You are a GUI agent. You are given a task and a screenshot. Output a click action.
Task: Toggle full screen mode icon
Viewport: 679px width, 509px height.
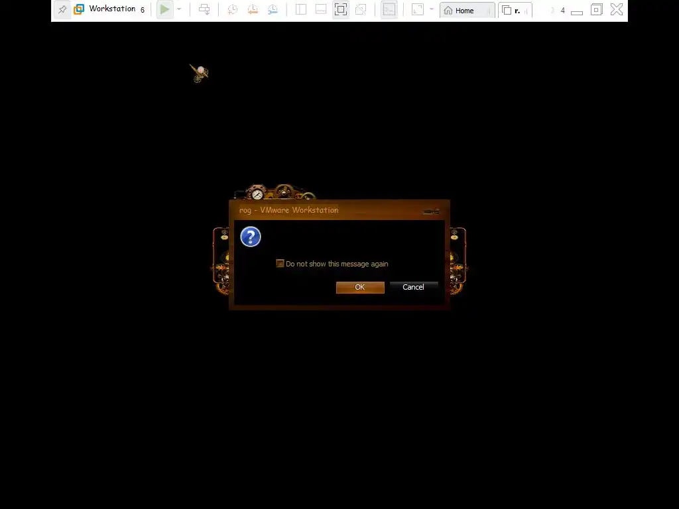tap(341, 9)
